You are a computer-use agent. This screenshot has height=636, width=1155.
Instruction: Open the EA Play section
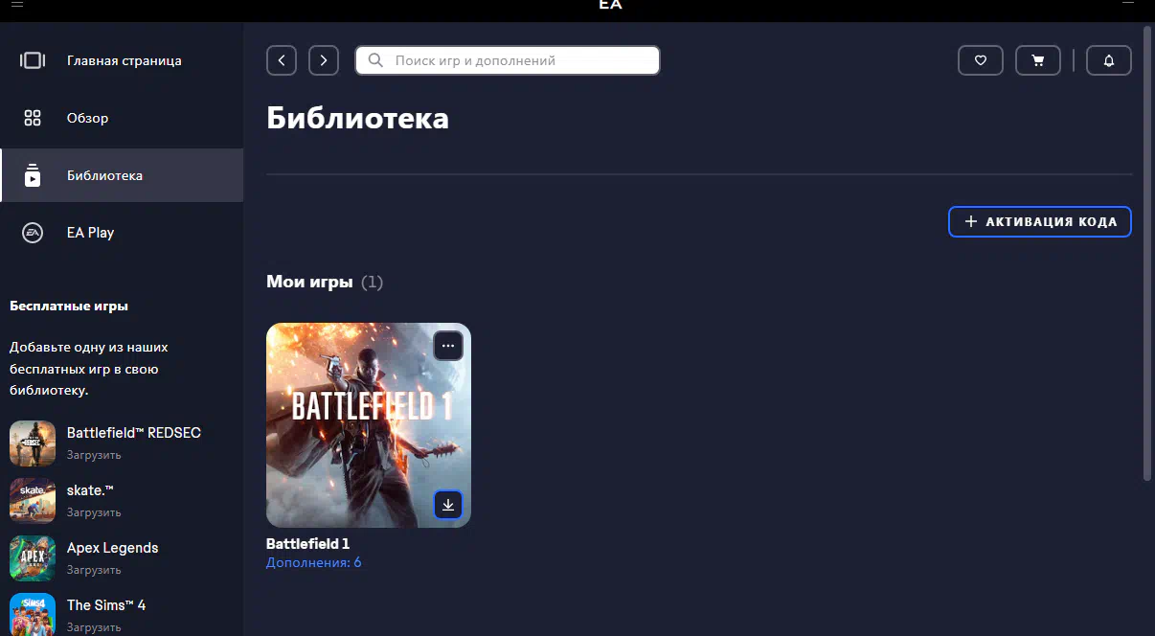90,233
